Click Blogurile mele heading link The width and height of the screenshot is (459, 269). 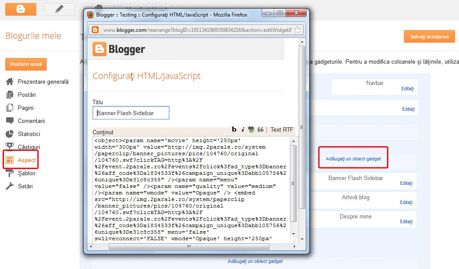33,36
